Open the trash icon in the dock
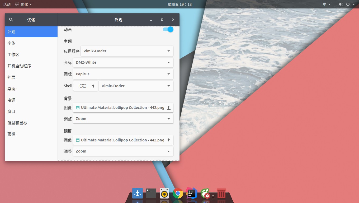The image size is (359, 203). click(221, 193)
